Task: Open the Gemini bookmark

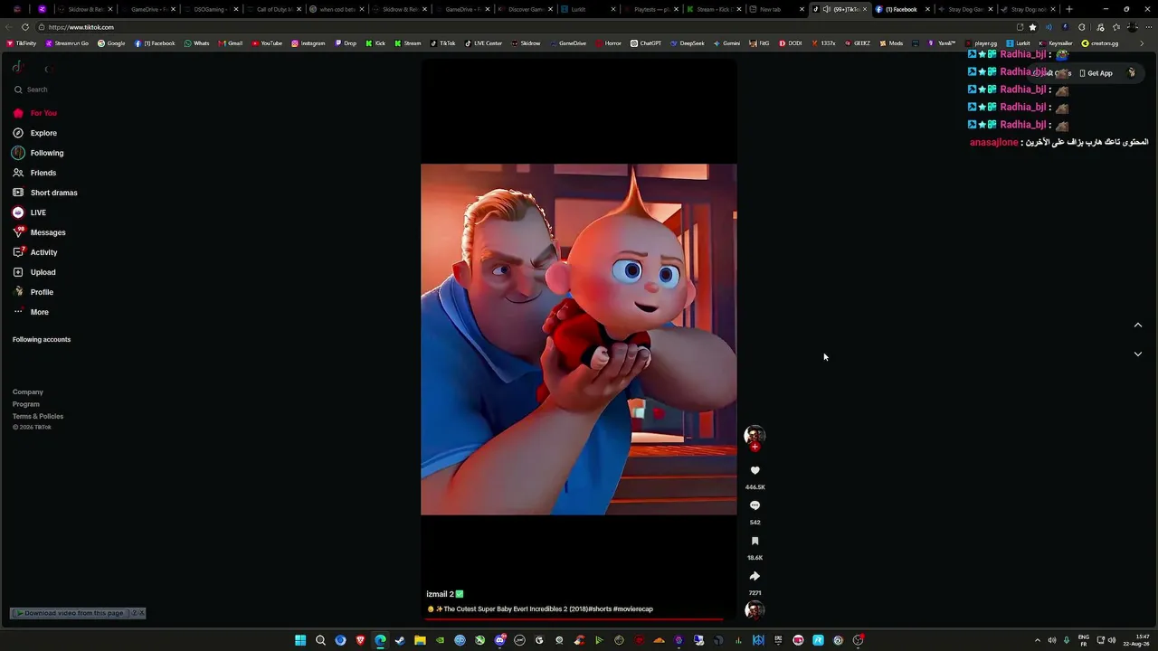Action: [726, 43]
